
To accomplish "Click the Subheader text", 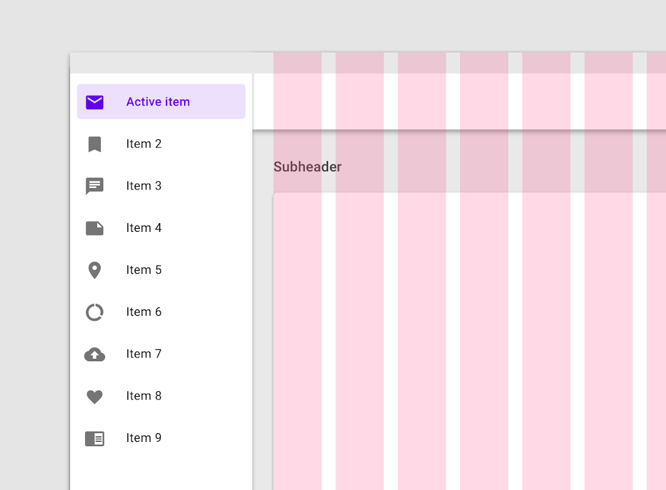I will tap(307, 167).
